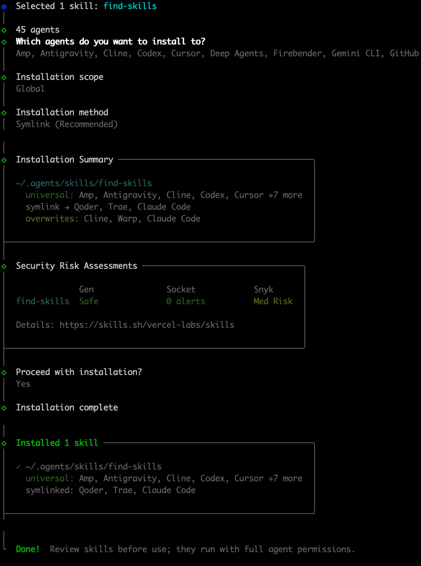Open the skills.sh/vercel-labs/skills details URL
This screenshot has height=566, width=421.
[147, 325]
